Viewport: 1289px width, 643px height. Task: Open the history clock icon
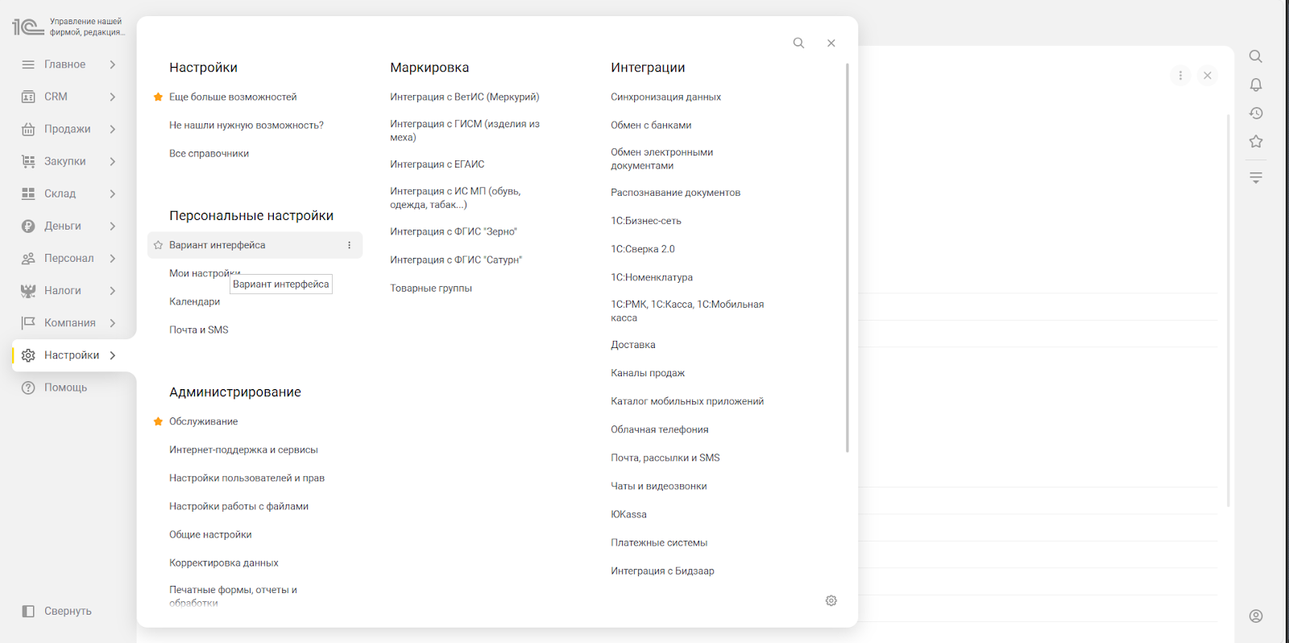coord(1255,114)
